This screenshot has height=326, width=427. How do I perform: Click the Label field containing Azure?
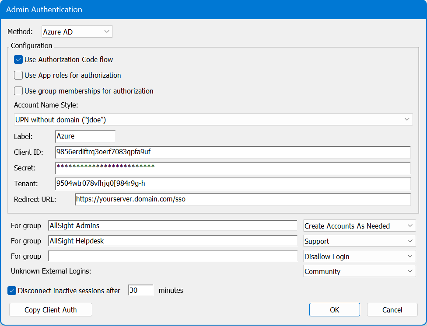point(85,136)
